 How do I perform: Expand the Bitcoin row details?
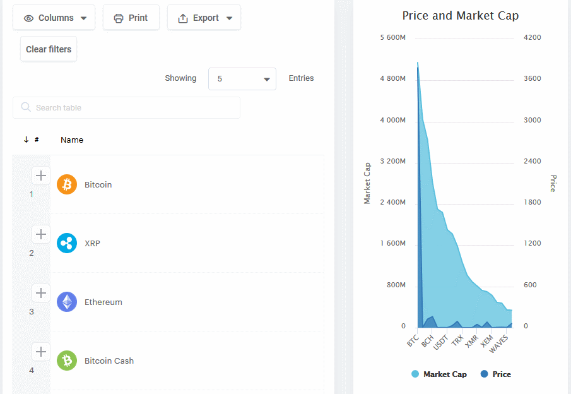coord(41,176)
